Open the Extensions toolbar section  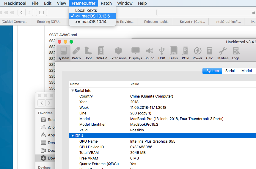(118, 53)
